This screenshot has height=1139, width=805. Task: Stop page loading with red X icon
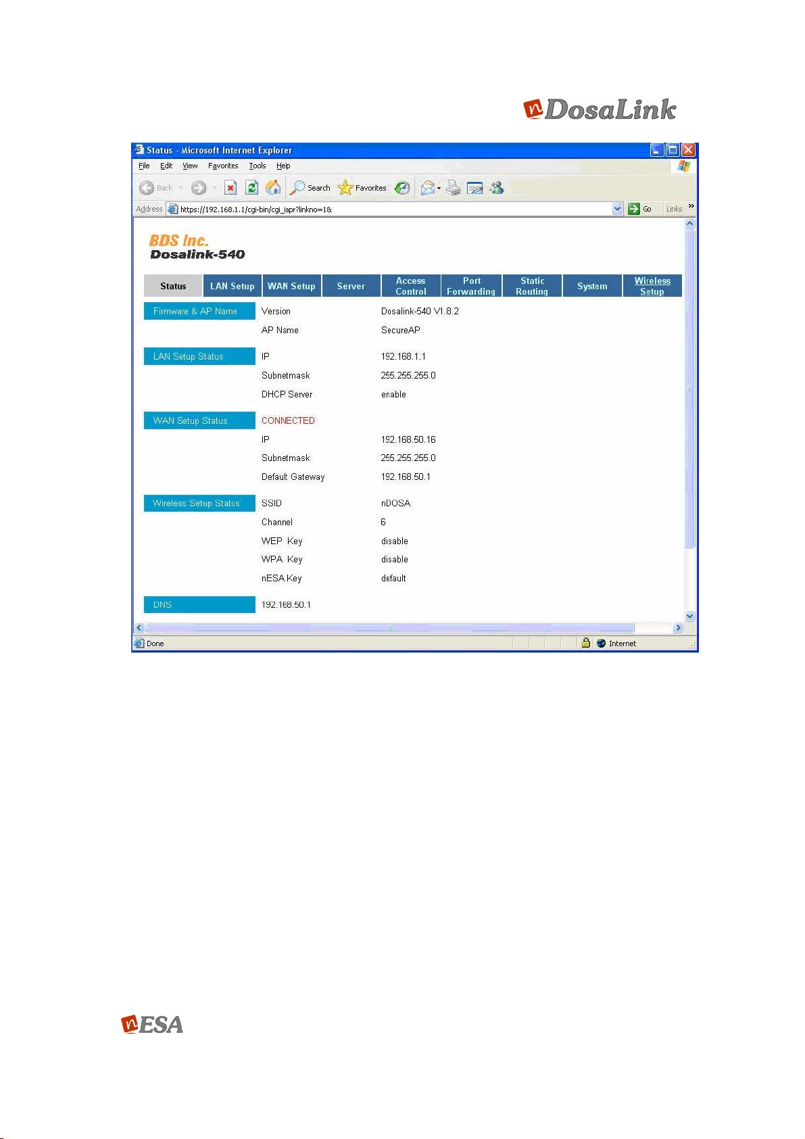tap(230, 188)
